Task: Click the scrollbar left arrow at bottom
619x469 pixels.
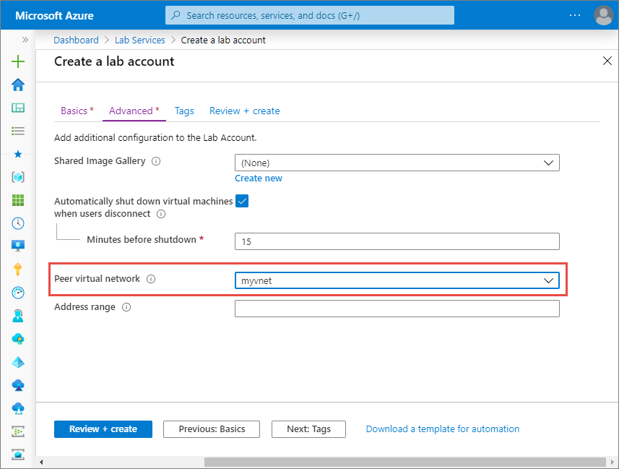Action: [41, 462]
